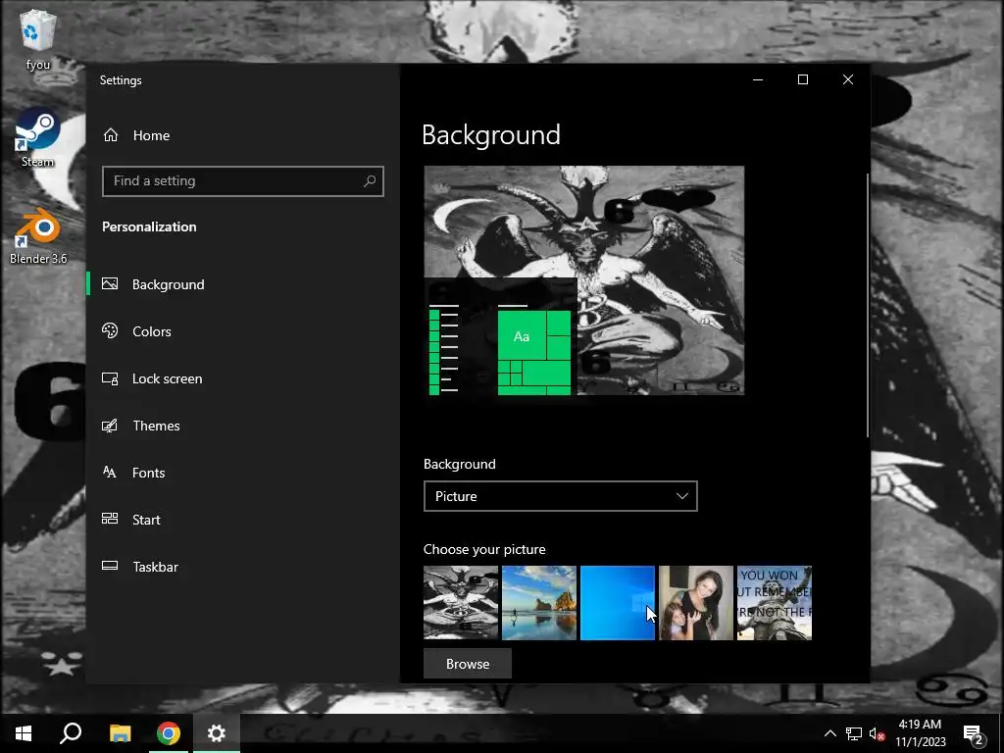Click the magnifier icon in search box
The width and height of the screenshot is (1004, 753).
370,181
